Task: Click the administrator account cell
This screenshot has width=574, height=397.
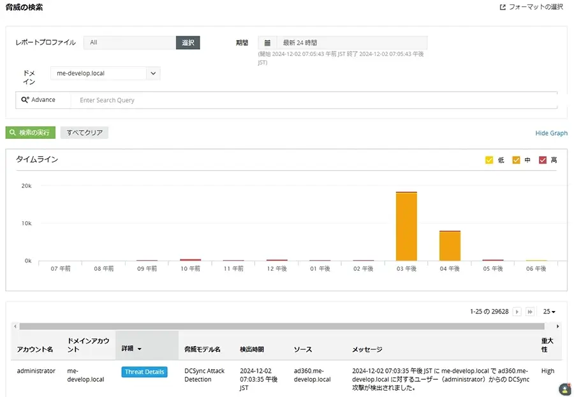Action: [x=36, y=371]
